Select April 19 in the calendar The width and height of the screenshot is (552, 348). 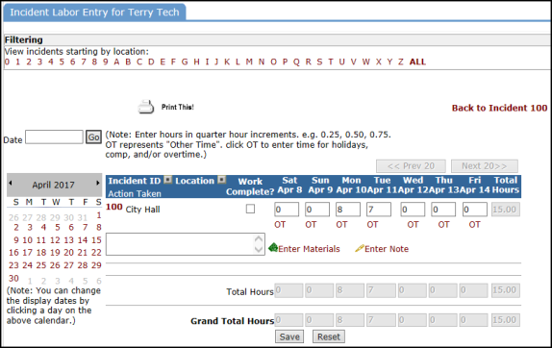(55, 253)
